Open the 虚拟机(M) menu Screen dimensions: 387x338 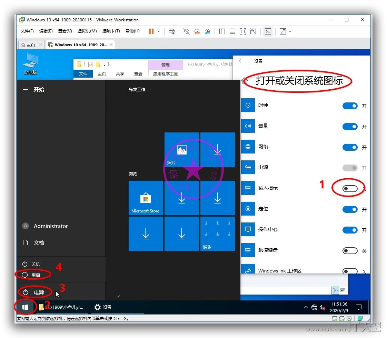pyautogui.click(x=87, y=31)
